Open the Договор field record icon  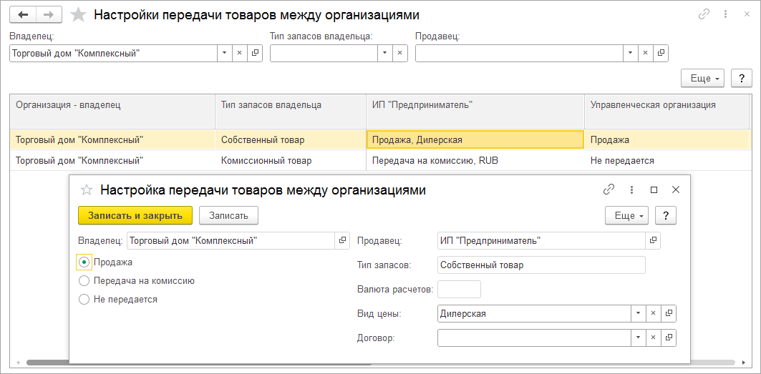669,338
